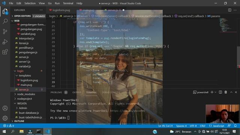Screen dimensions: 240x135
Task: Split the editor to the right
Action: pos(229,10)
